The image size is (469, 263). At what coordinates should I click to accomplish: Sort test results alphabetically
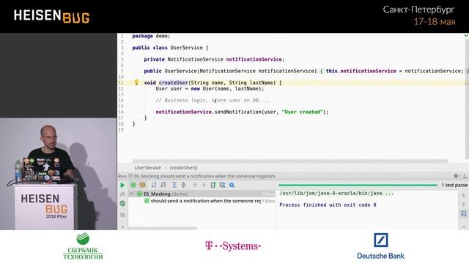click(x=154, y=185)
